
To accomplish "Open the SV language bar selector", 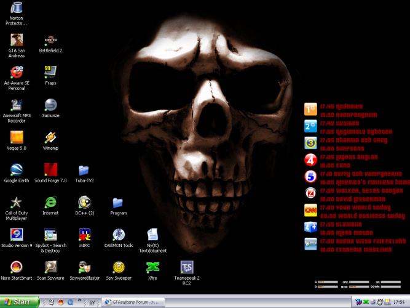I will click(92, 302).
